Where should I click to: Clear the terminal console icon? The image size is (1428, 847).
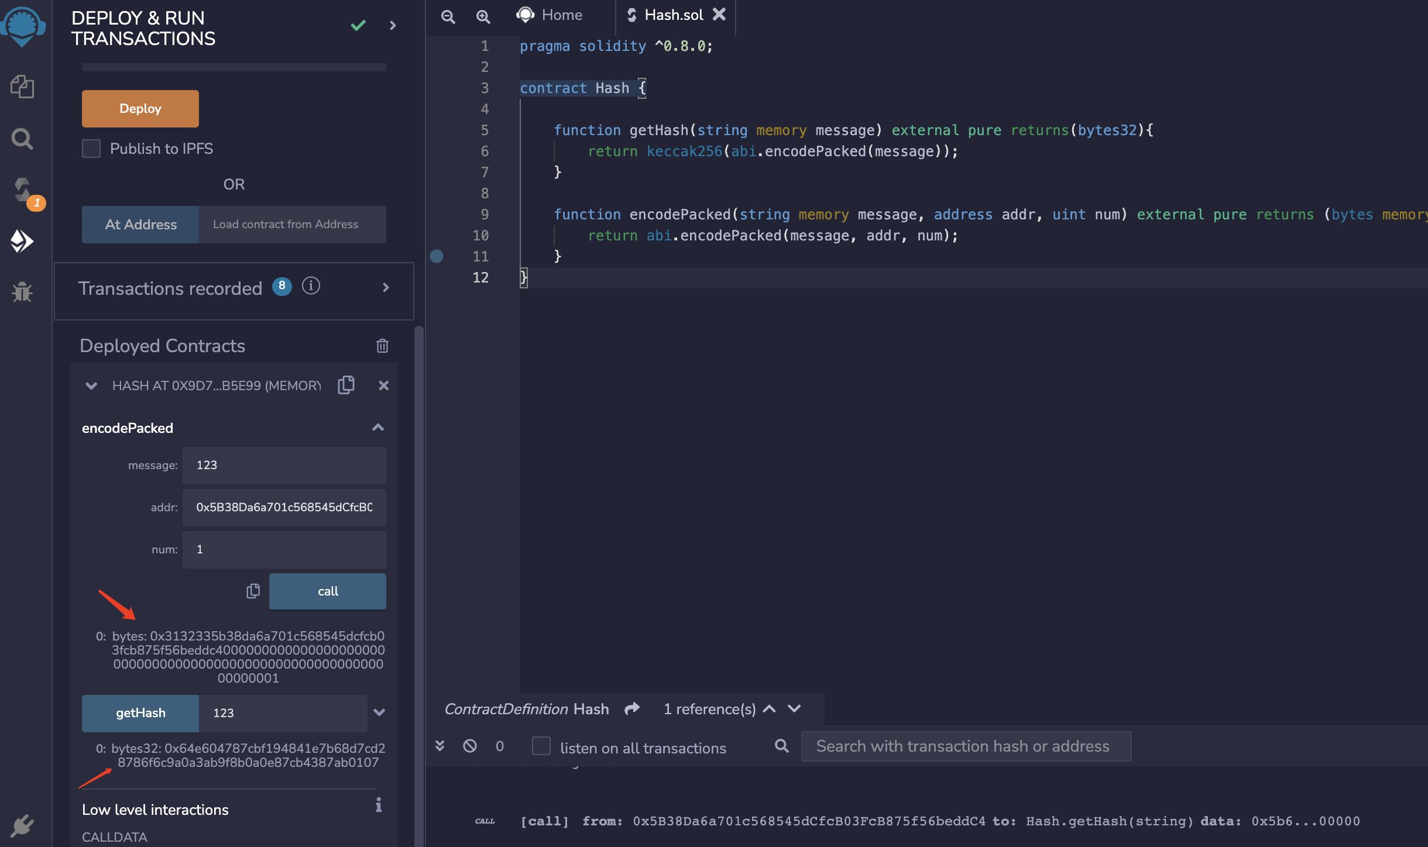click(x=469, y=746)
